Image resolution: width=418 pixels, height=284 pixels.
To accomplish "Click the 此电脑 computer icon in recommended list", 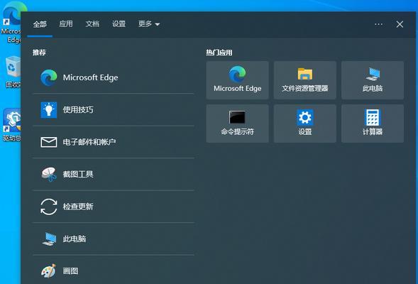I will tap(49, 239).
